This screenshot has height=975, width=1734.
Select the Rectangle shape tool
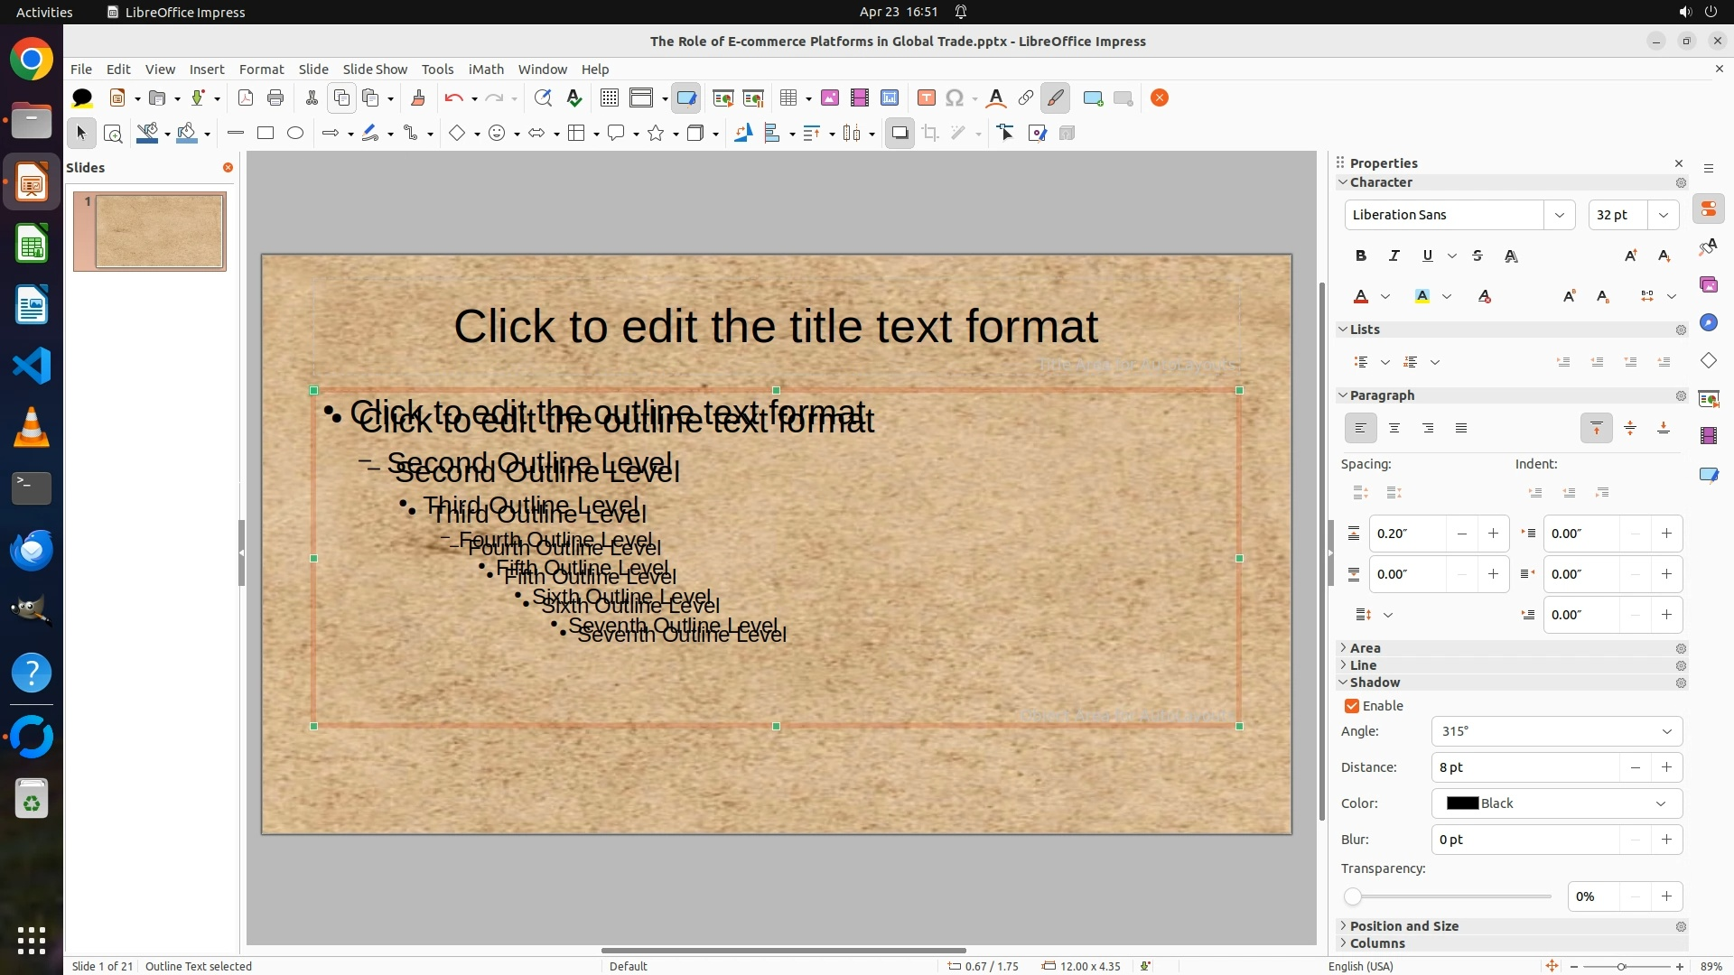(x=265, y=133)
